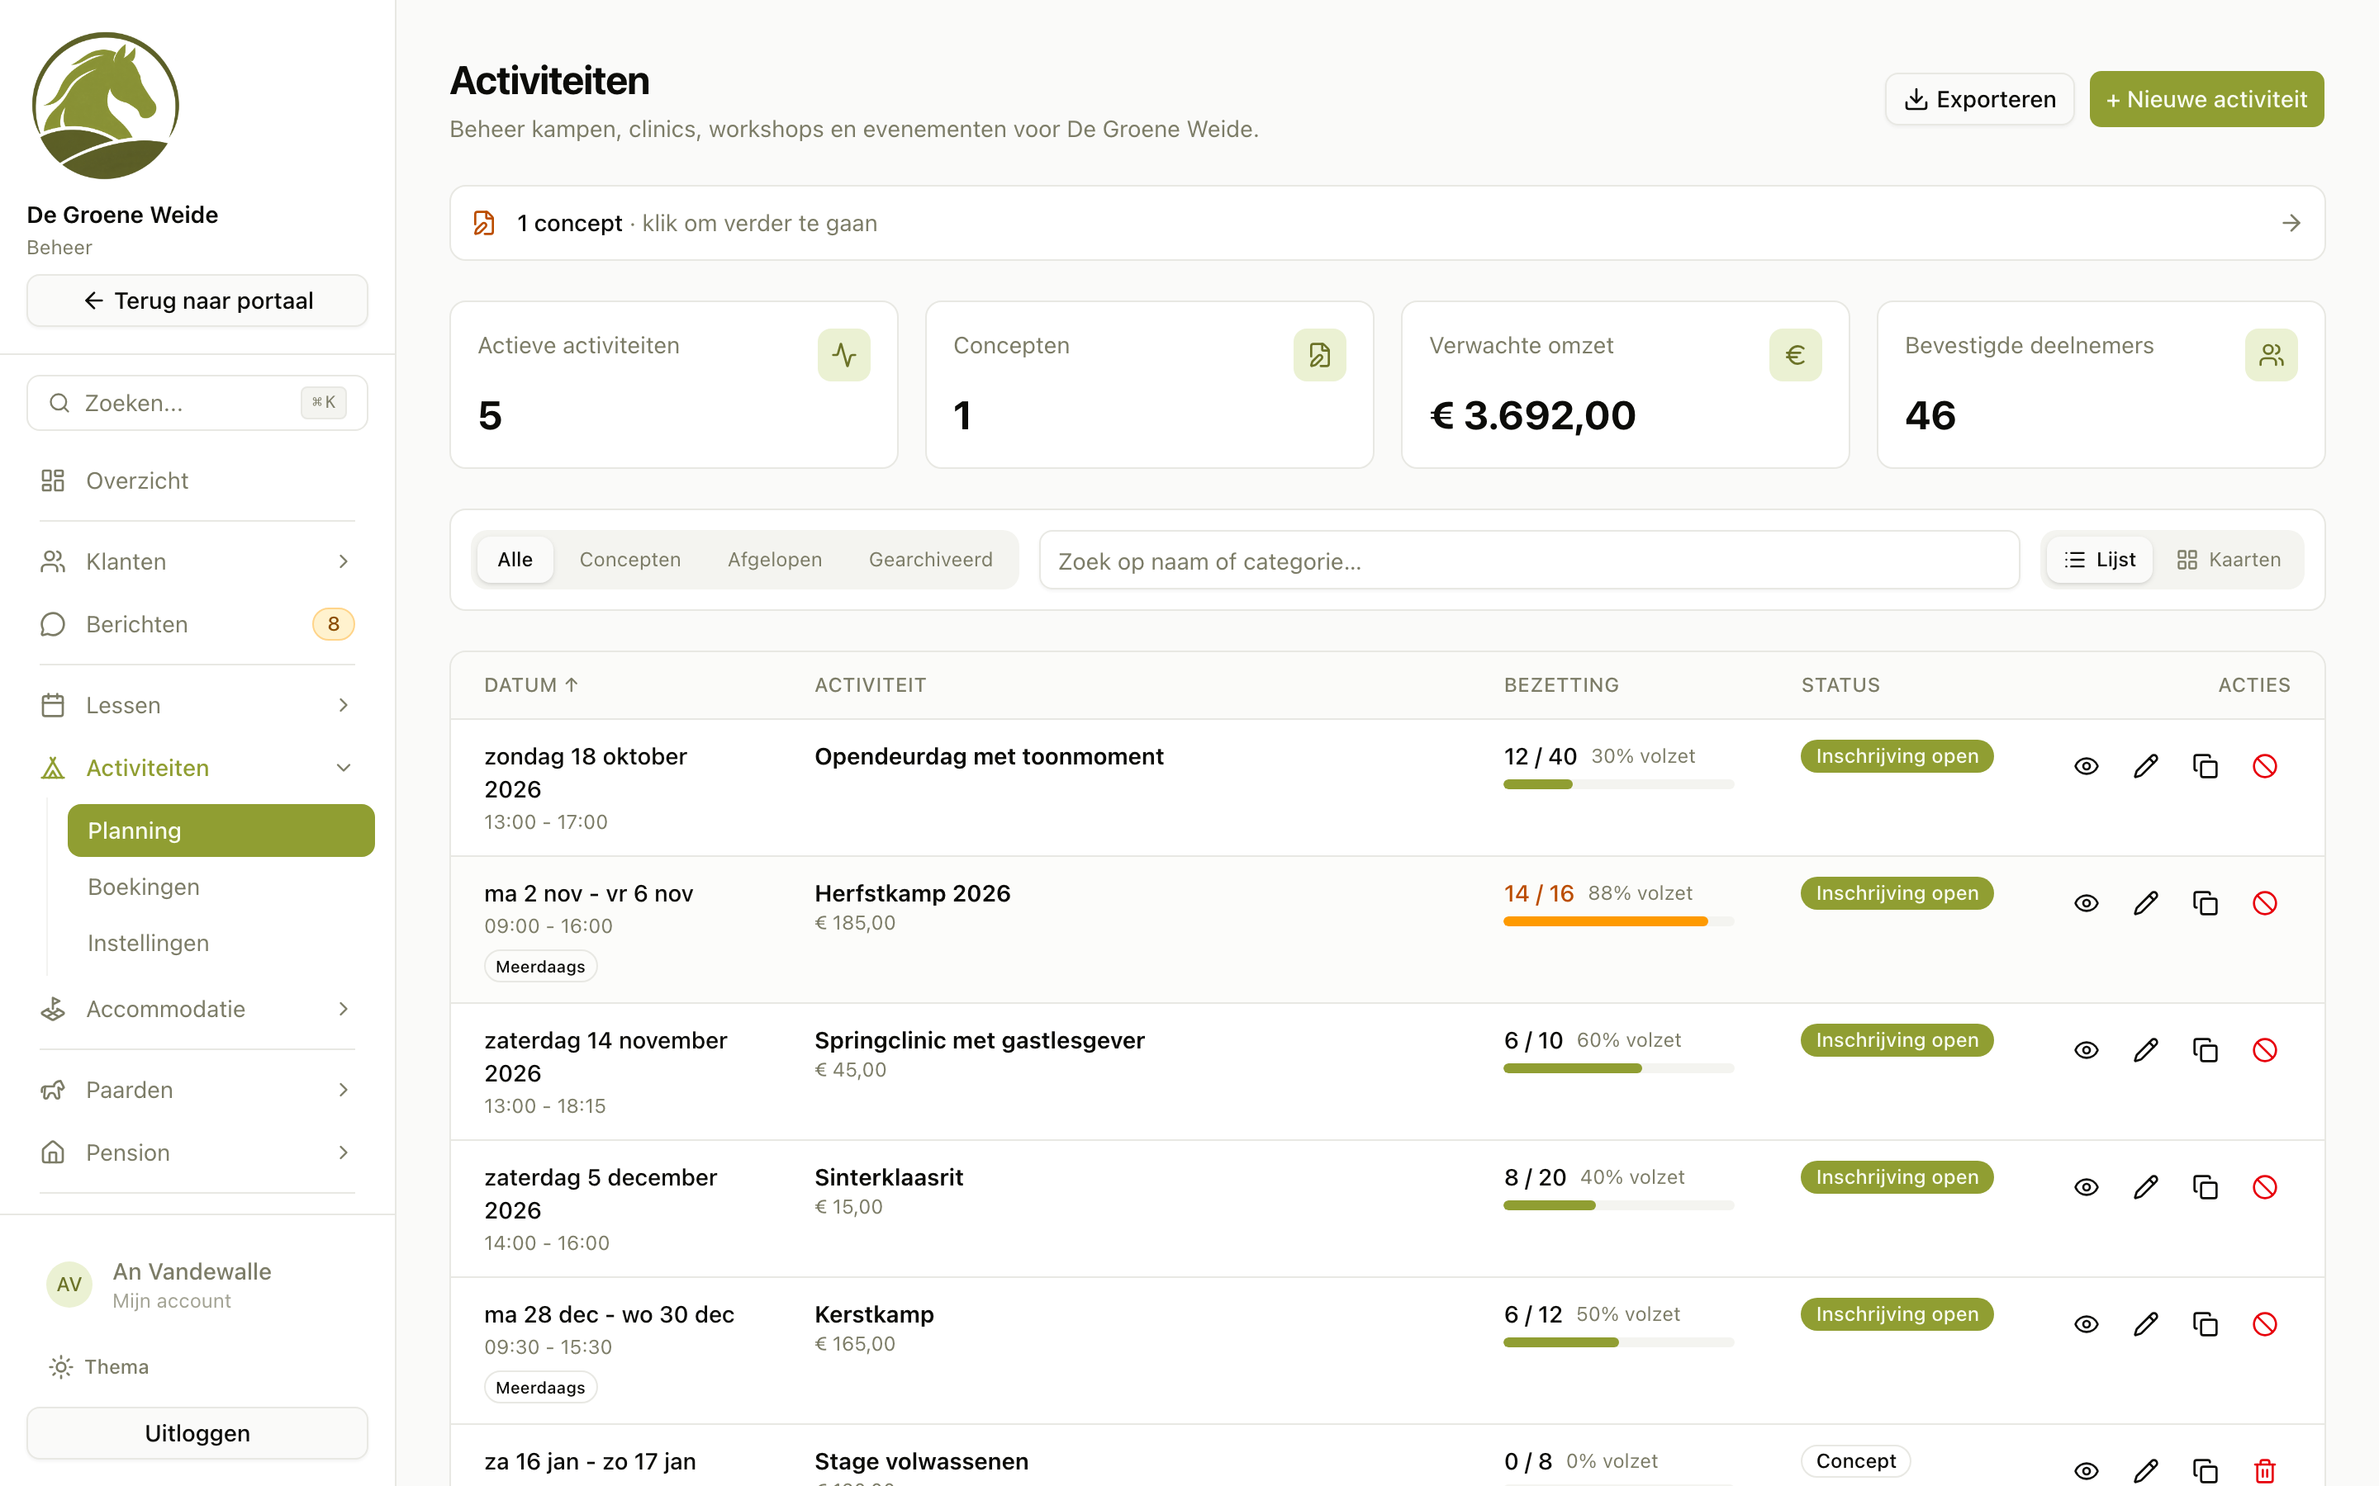Viewport: 2379px width, 1486px height.
Task: View the Stage volwassenen concept
Action: tap(2086, 1471)
